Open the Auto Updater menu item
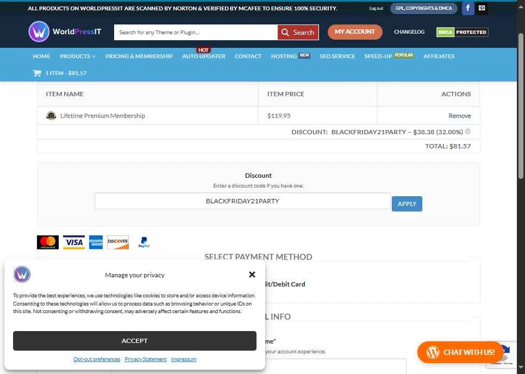Image resolution: width=525 pixels, height=374 pixels. click(204, 56)
